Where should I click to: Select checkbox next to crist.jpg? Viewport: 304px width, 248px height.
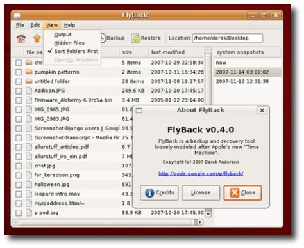coord(19,166)
